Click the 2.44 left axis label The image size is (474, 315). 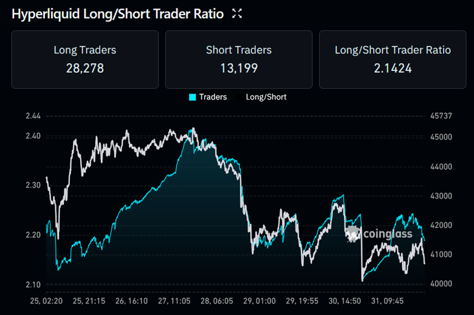(33, 116)
